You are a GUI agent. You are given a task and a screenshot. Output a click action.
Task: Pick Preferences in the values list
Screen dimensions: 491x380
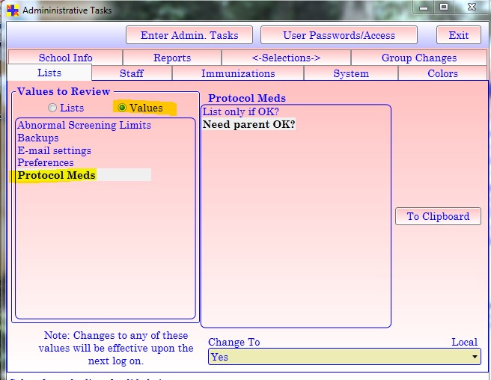(x=46, y=162)
